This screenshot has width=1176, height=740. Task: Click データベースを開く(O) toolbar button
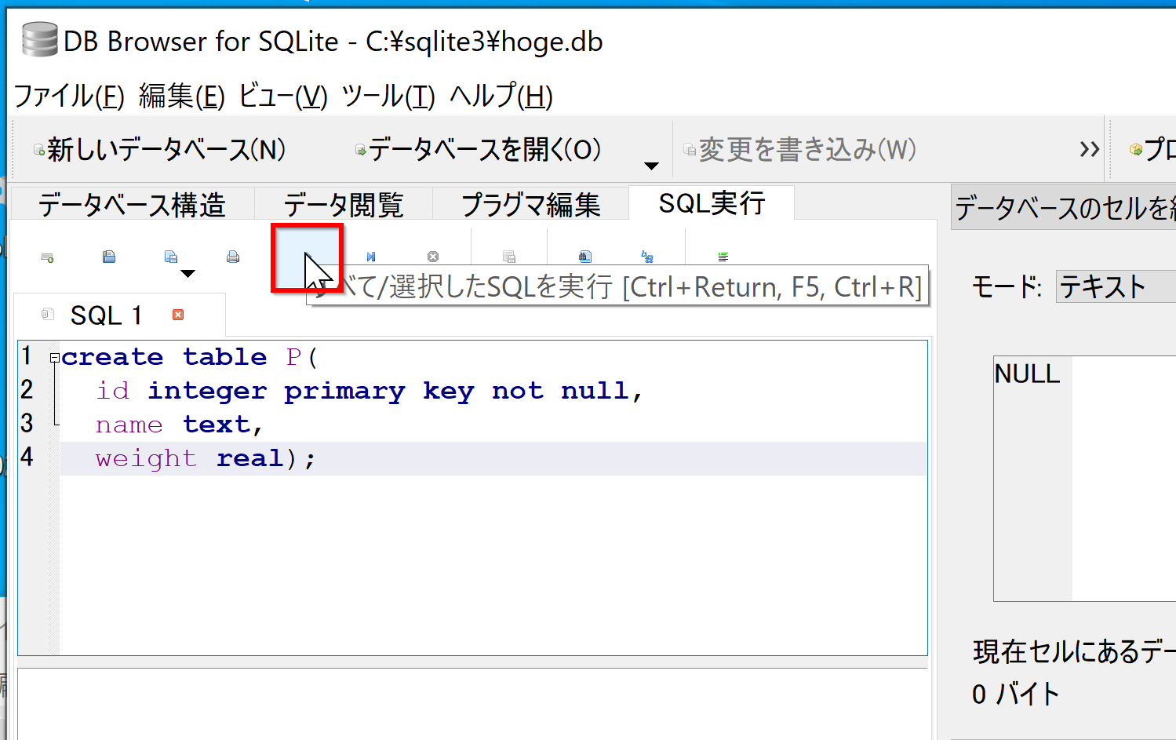click(479, 149)
